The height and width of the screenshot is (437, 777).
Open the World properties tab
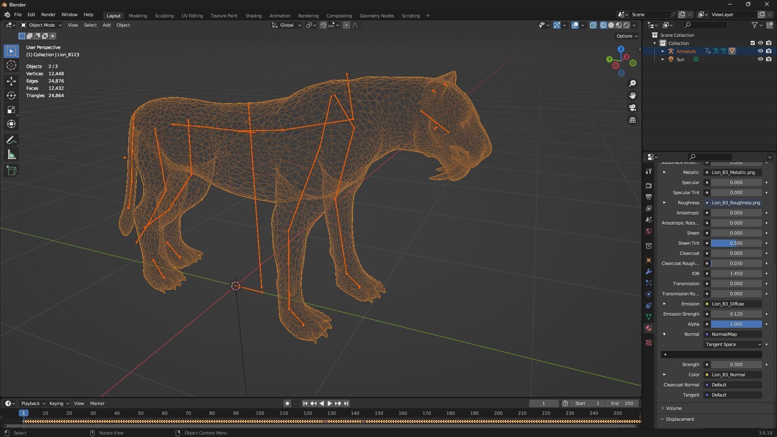[x=649, y=231]
